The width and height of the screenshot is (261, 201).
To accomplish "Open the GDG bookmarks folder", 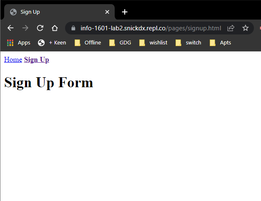I will coord(120,43).
